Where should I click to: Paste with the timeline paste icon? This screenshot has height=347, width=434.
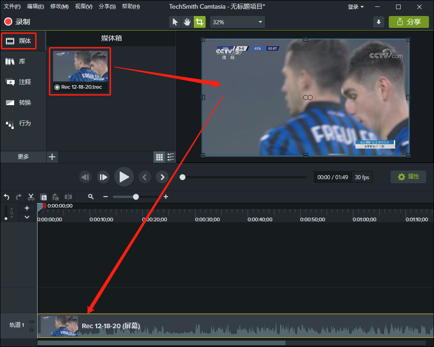55,197
